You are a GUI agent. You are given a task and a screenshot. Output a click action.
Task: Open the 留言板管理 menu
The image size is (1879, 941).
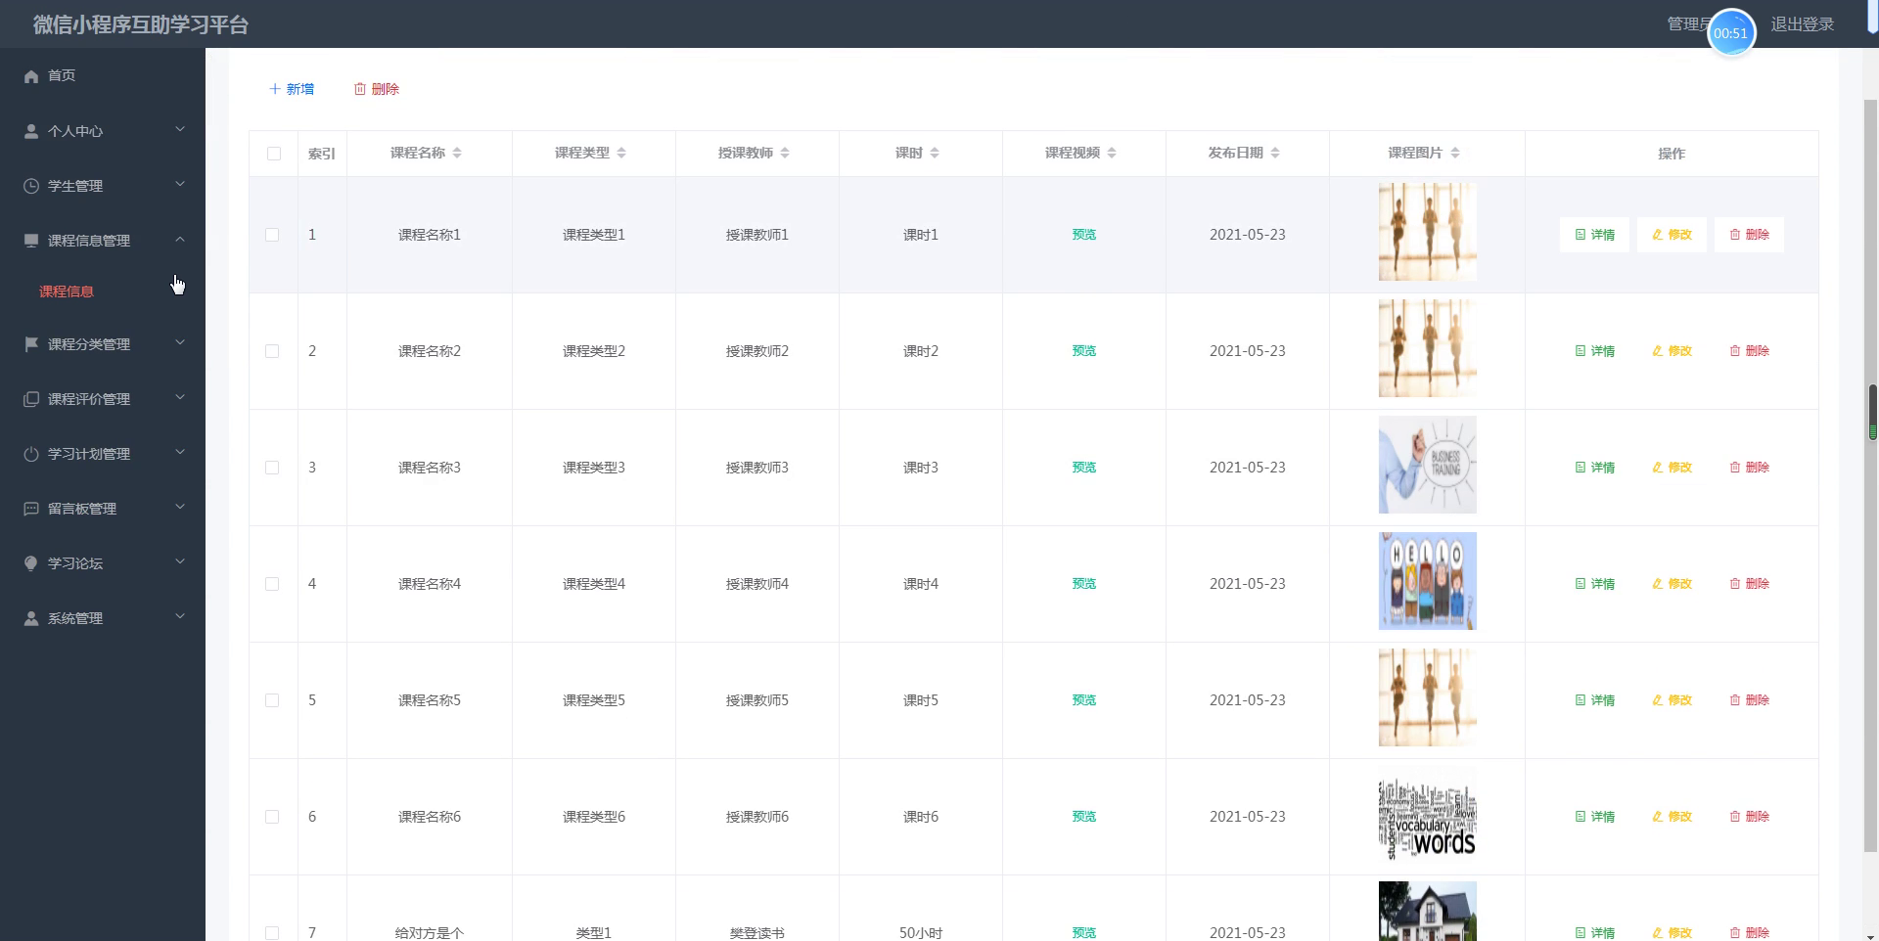tap(103, 509)
